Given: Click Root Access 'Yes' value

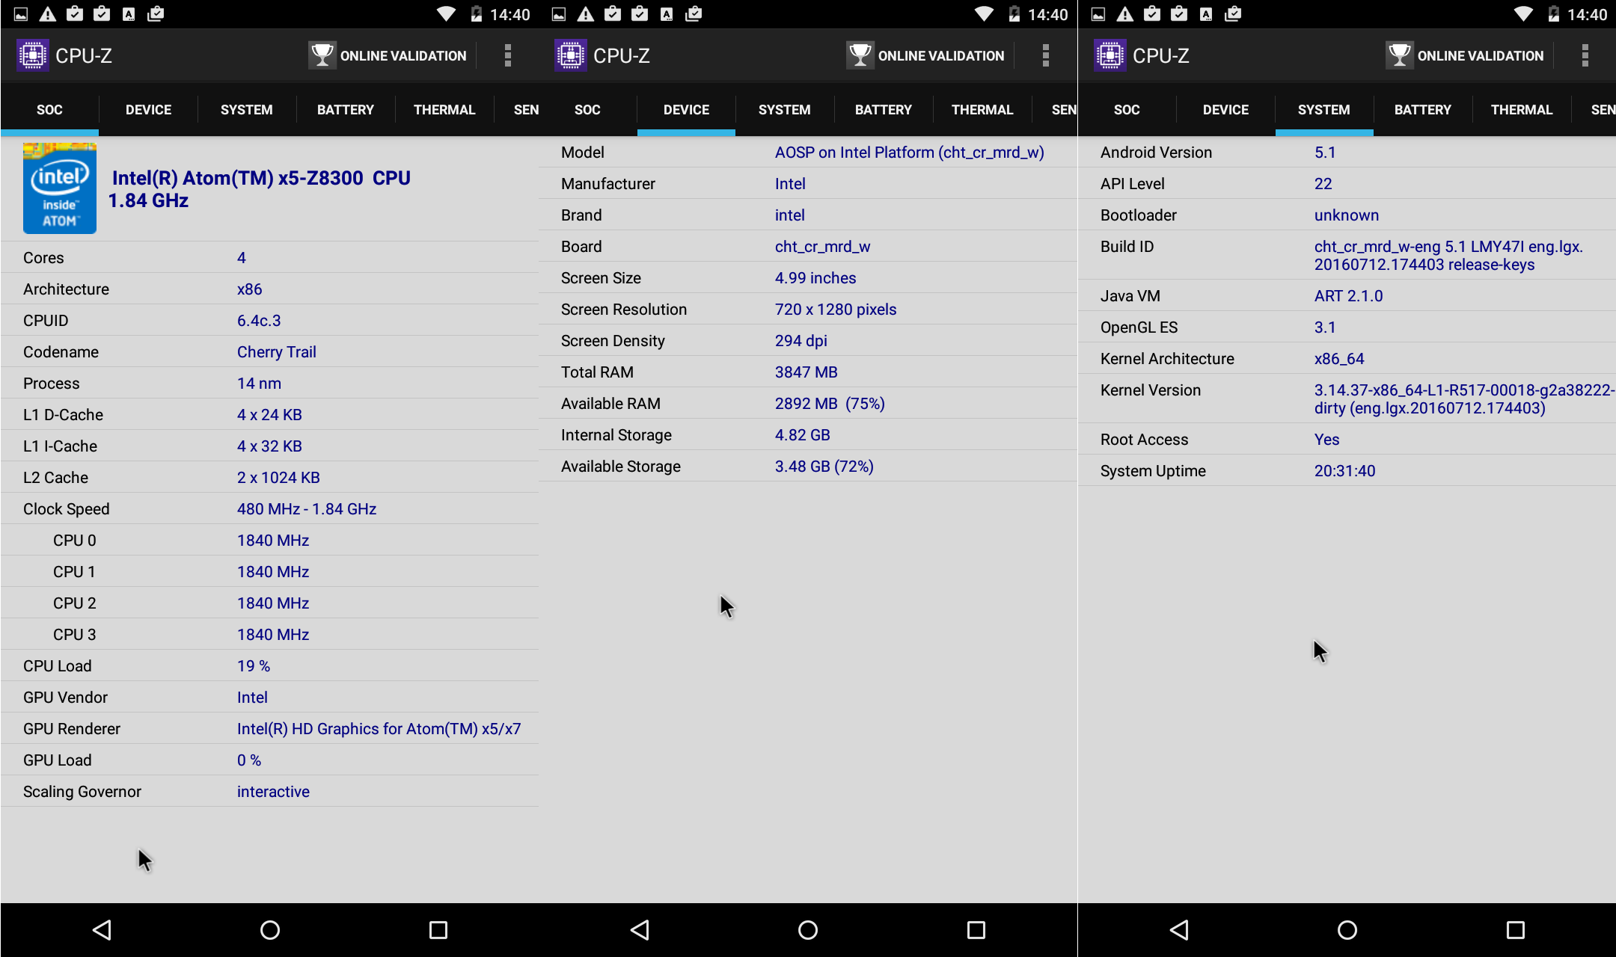Looking at the screenshot, I should point(1327,440).
